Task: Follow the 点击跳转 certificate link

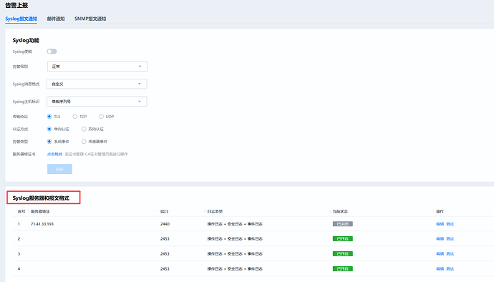Action: pyautogui.click(x=54, y=154)
